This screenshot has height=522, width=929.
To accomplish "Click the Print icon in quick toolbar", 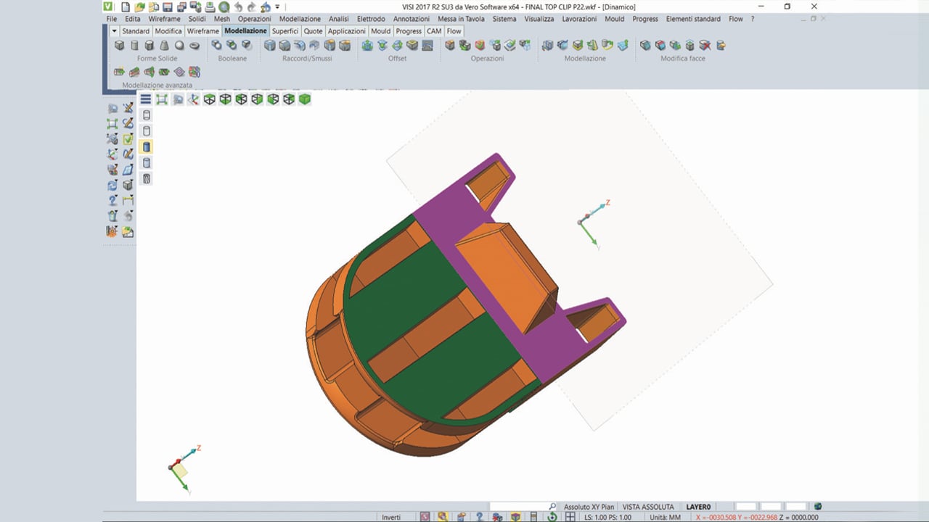I will (x=210, y=7).
